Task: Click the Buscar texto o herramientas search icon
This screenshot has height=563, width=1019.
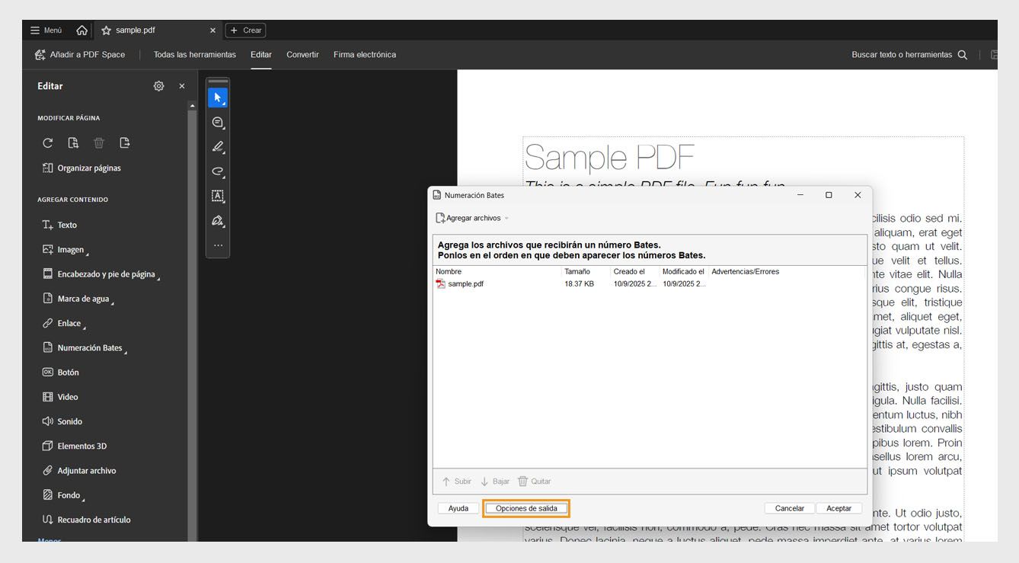Action: (963, 55)
